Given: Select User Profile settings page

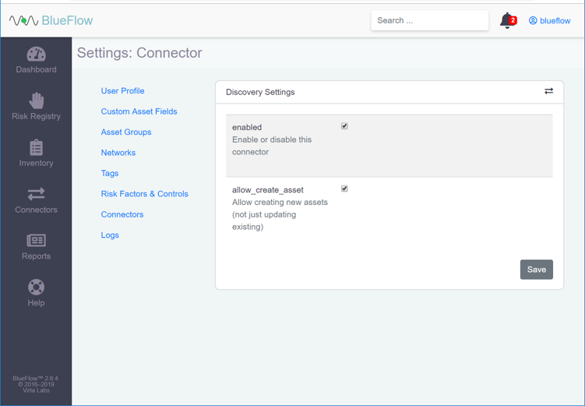Looking at the screenshot, I should point(122,91).
